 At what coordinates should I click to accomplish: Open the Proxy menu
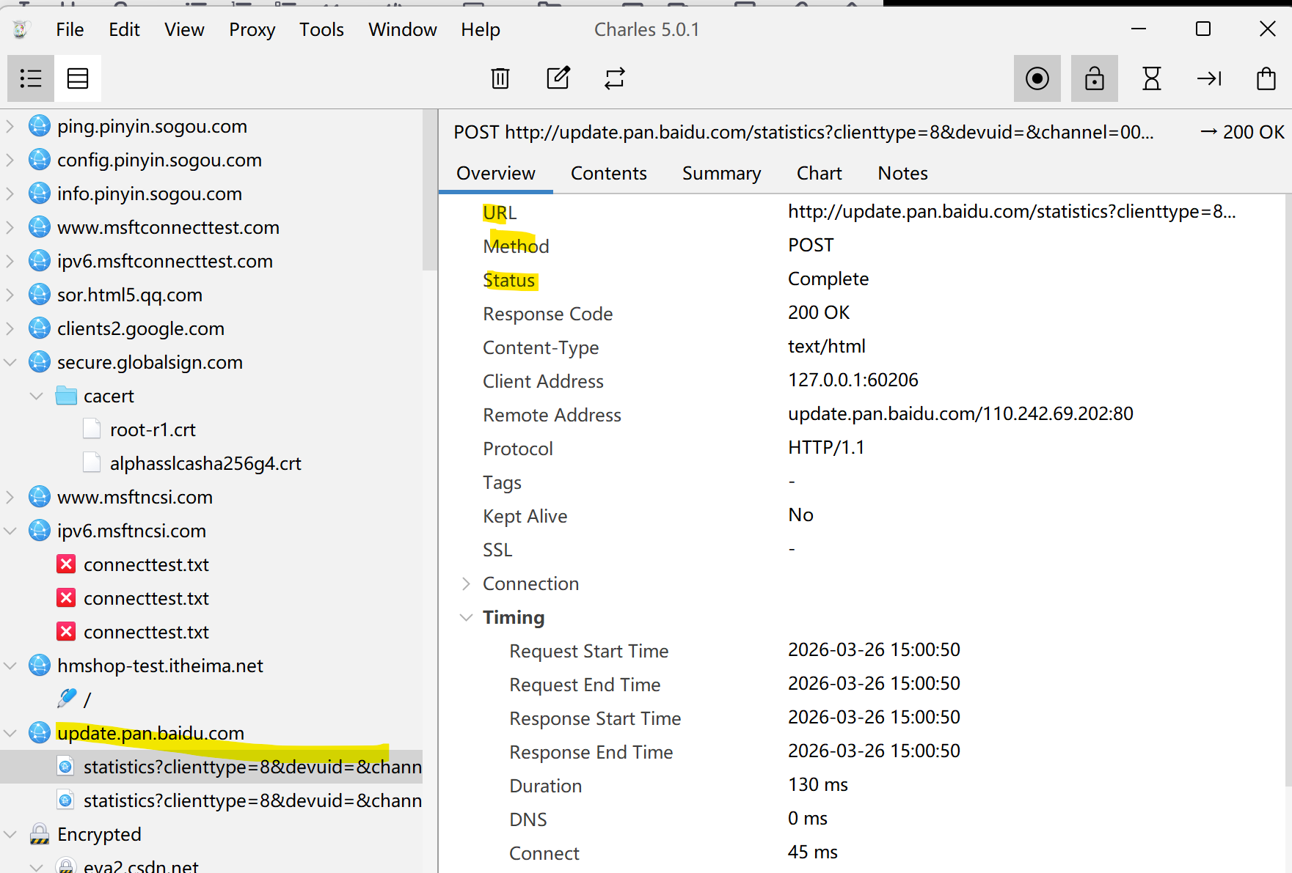tap(252, 29)
